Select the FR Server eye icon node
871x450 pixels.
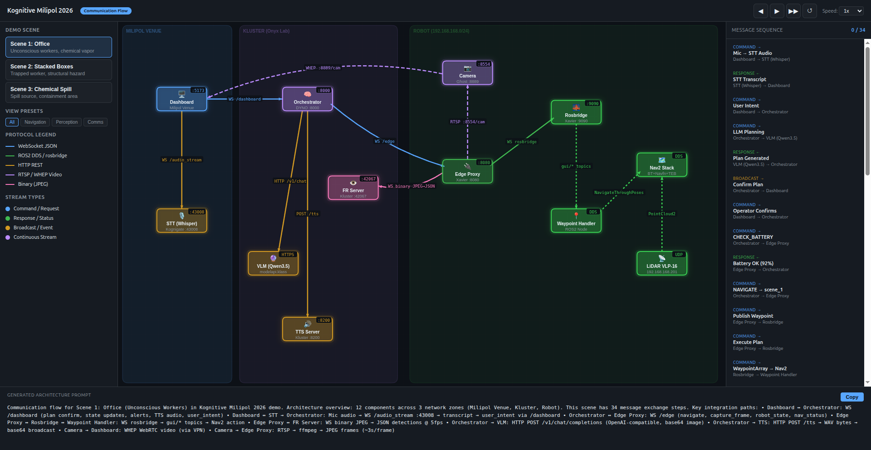[353, 184]
